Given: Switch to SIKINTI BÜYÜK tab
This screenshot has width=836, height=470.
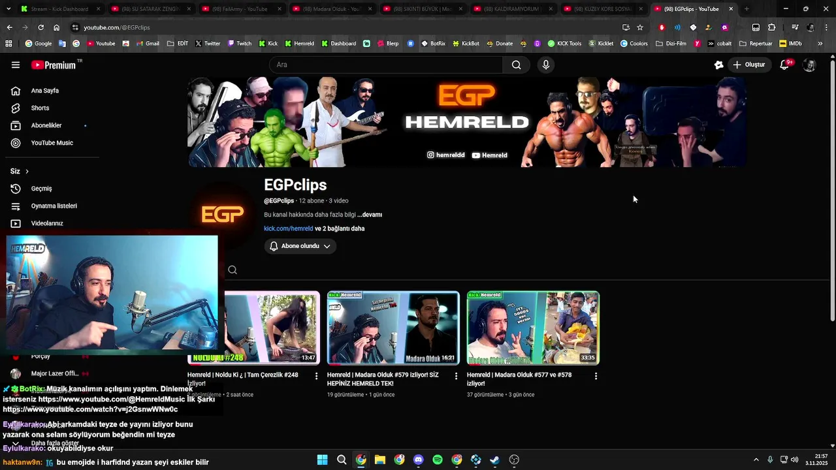Looking at the screenshot, I should tap(421, 9).
